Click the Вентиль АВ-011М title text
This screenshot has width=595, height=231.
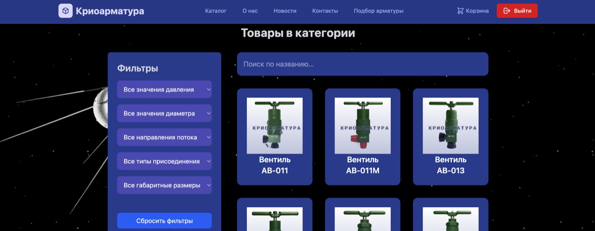pyautogui.click(x=363, y=165)
